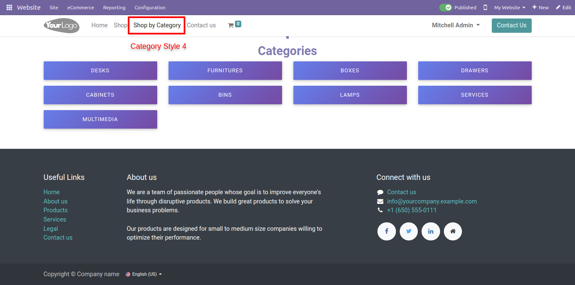The image size is (575, 285).
Task: Open the MULTIMEDIA category tile
Action: tap(100, 119)
